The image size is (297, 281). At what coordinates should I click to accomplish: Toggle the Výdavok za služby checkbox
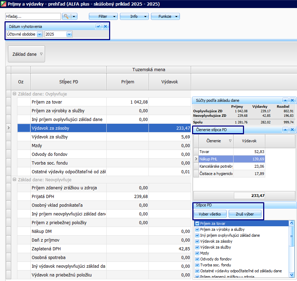[198, 247]
